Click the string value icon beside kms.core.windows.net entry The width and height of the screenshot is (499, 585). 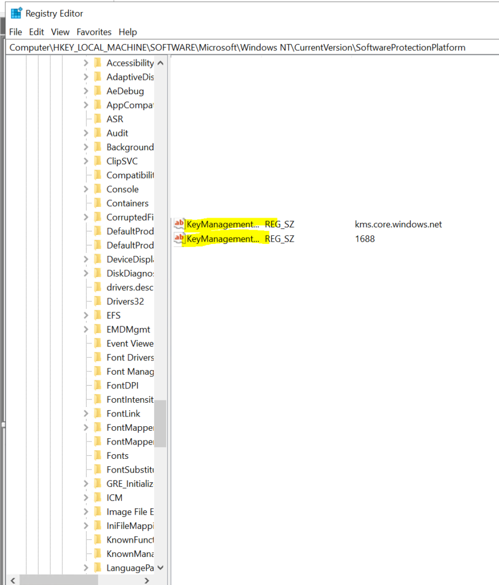pos(179,224)
